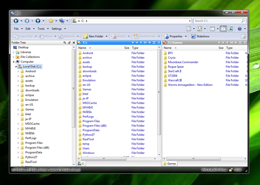Open the Back history dropdown arrow

coord(21,21)
